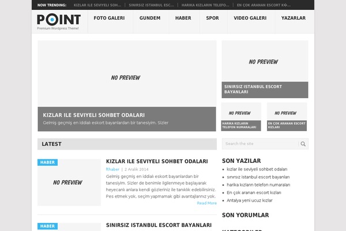The width and height of the screenshot is (346, 231).
Task: Open the Video Galeri menu
Action: pyautogui.click(x=250, y=18)
